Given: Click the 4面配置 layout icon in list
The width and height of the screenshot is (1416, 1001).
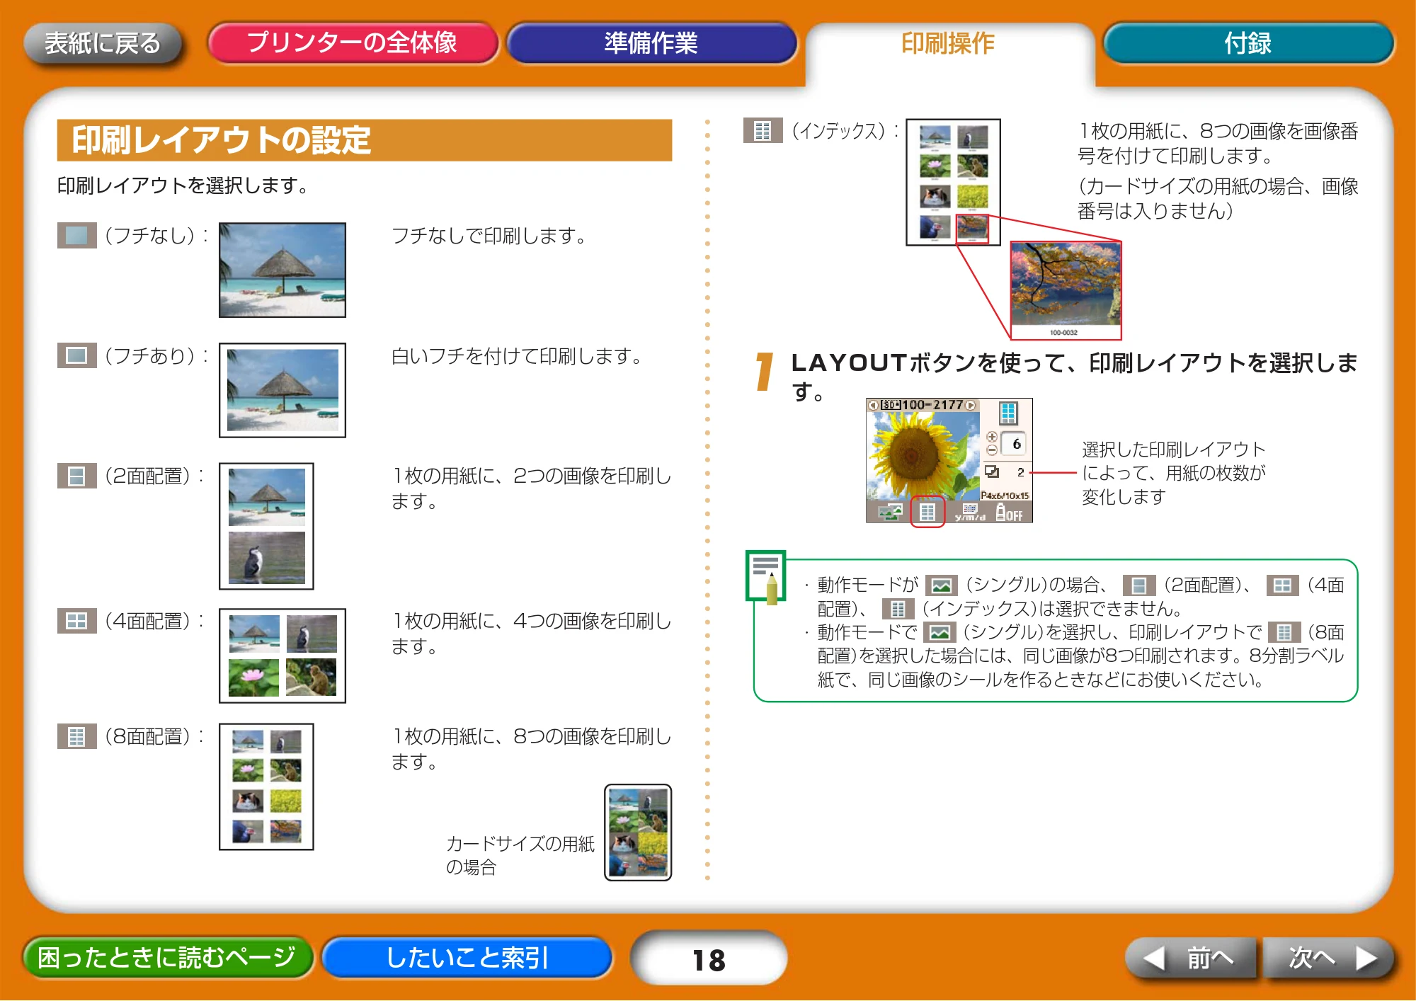Looking at the screenshot, I should (x=76, y=621).
